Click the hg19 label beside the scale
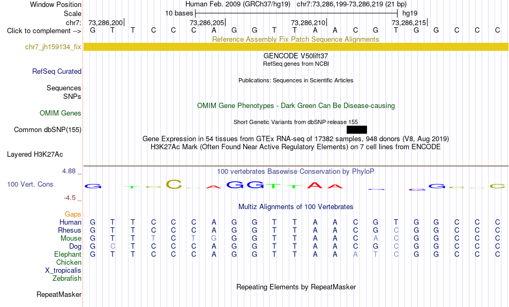Image resolution: width=509 pixels, height=307 pixels. click(410, 13)
